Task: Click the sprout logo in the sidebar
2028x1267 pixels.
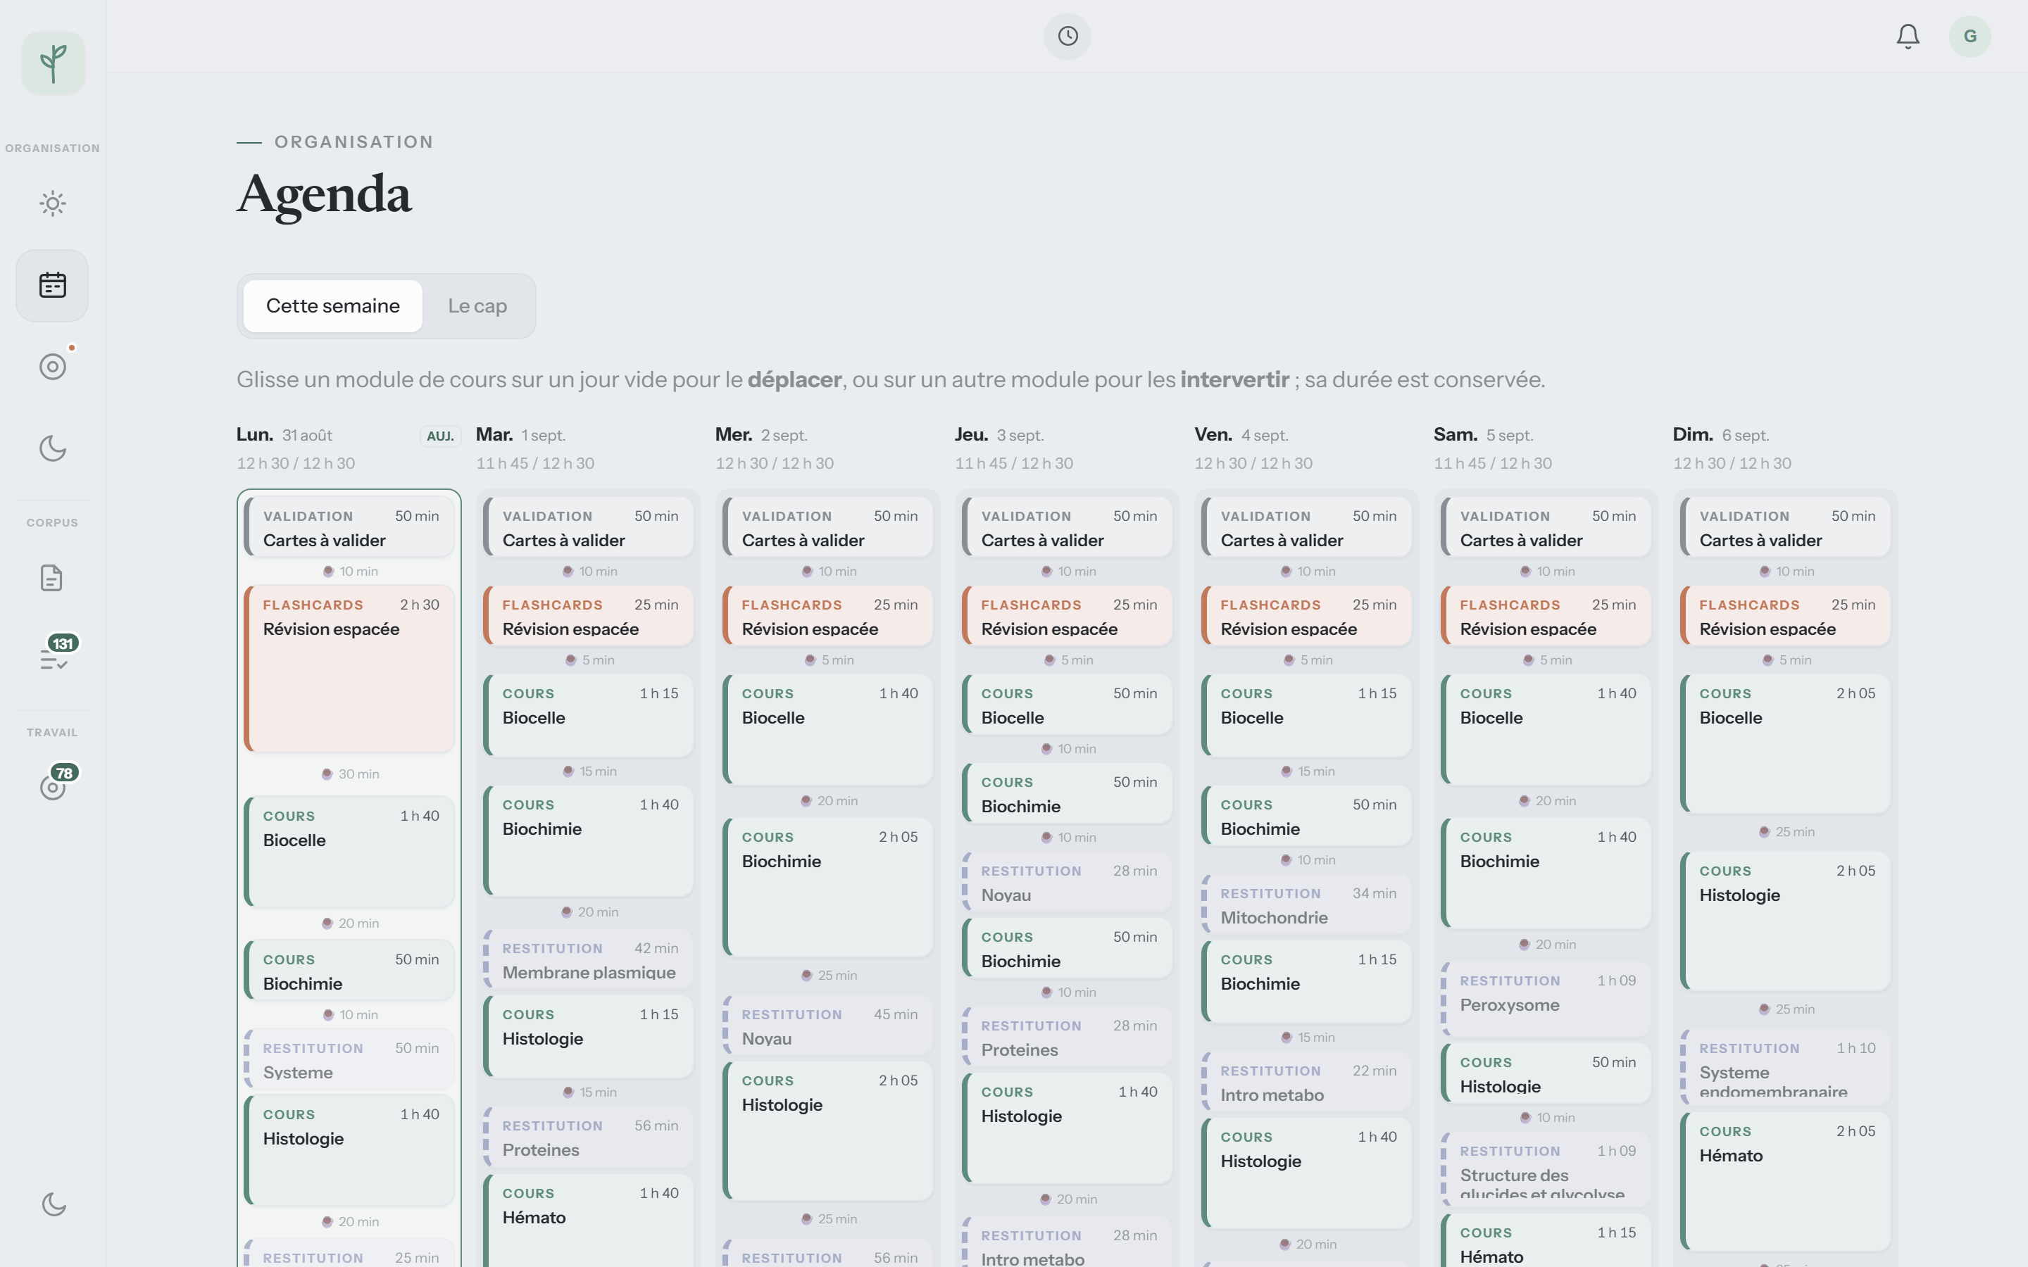Action: coord(53,63)
